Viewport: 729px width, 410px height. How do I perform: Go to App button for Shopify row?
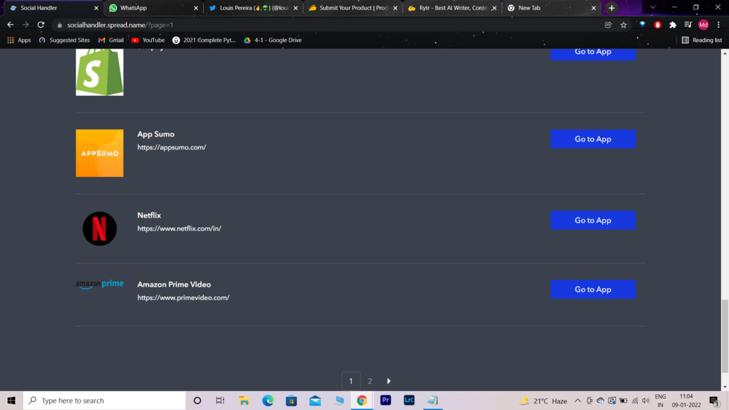coord(593,54)
